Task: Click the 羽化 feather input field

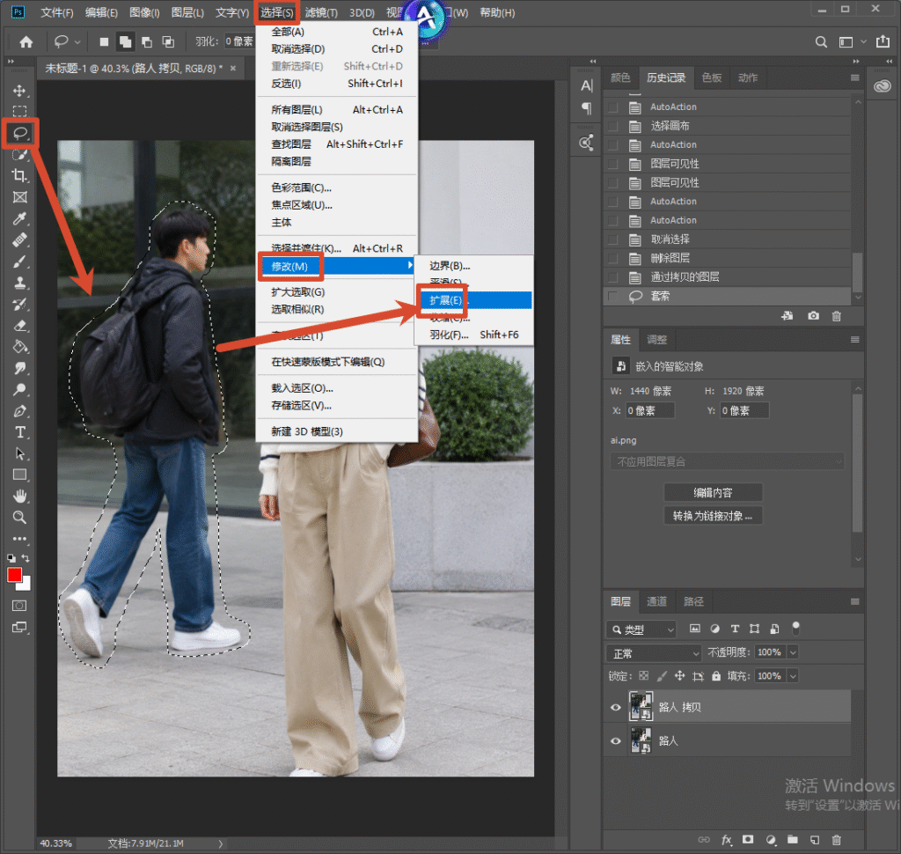Action: coord(239,41)
